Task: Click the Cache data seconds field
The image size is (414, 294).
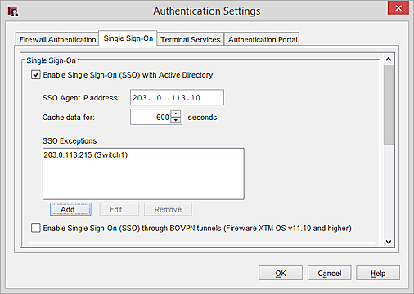Action: (151, 117)
